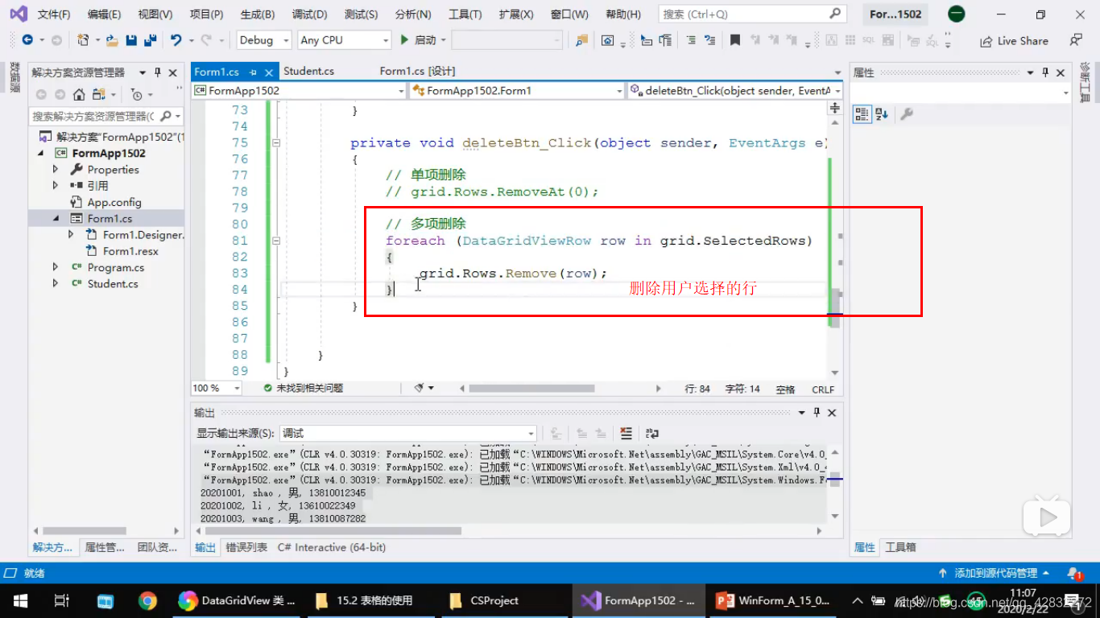Click the search box labeled 搜索 (Ctrl+Q)
Image resolution: width=1100 pixels, height=618 pixels.
(x=752, y=14)
